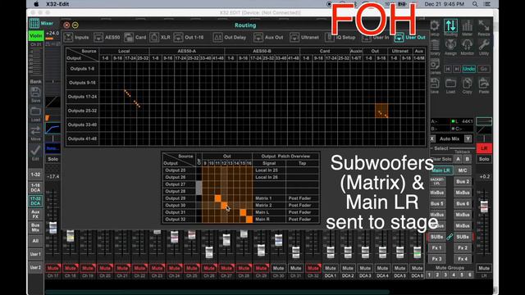Screen dimensions: 525x295
Task: Select the Bus 6 send button
Action: [463, 204]
